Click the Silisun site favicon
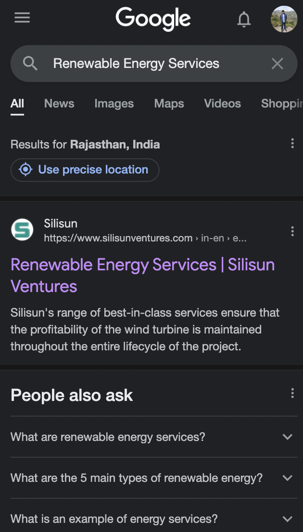This screenshot has width=303, height=532. [22, 230]
